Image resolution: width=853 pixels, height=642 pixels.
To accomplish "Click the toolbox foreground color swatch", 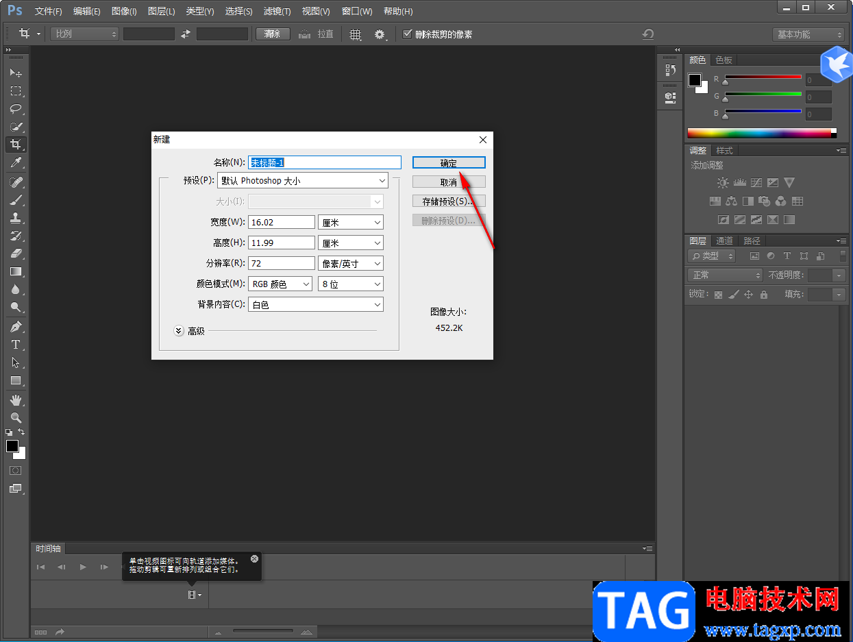I will point(12,446).
